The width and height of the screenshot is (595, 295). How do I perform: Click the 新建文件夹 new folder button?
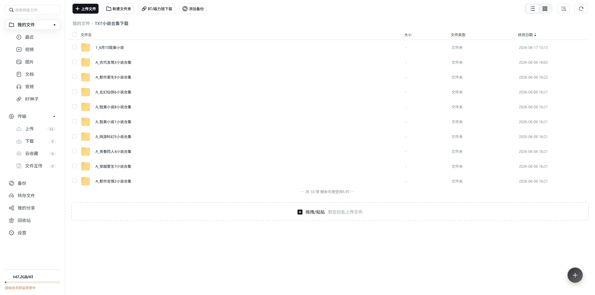point(119,9)
